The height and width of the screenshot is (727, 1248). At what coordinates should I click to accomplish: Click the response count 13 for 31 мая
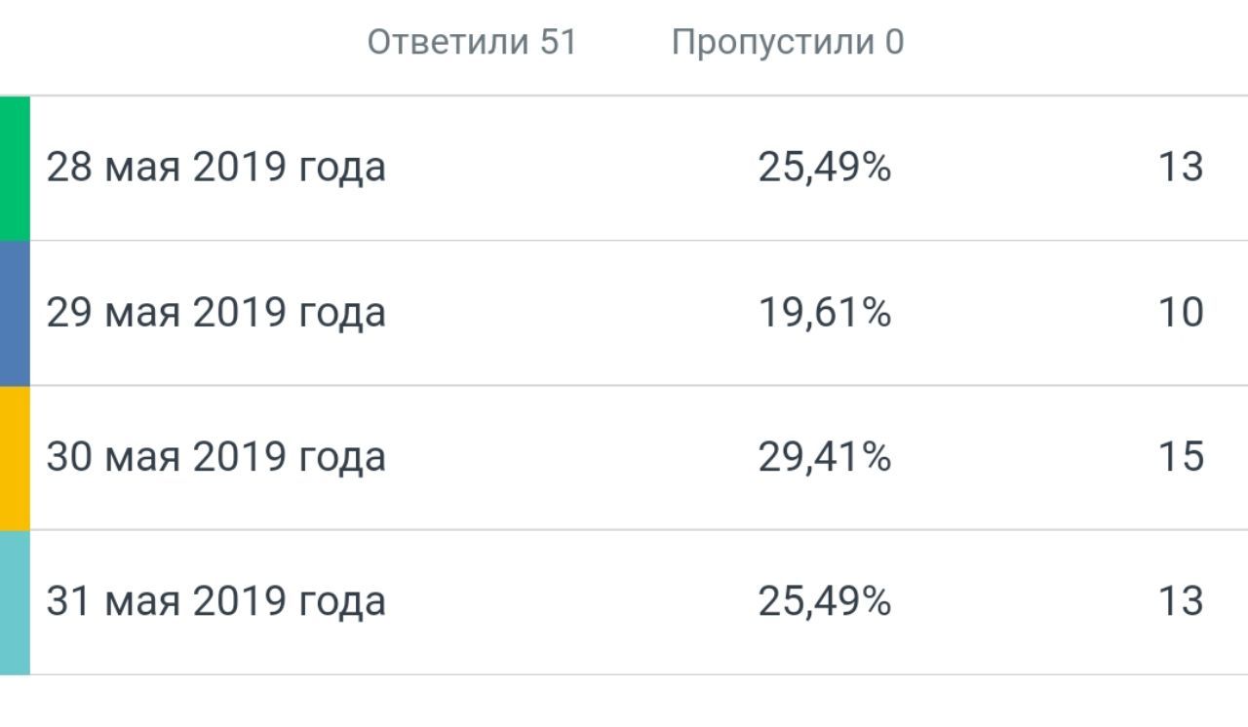(1181, 601)
